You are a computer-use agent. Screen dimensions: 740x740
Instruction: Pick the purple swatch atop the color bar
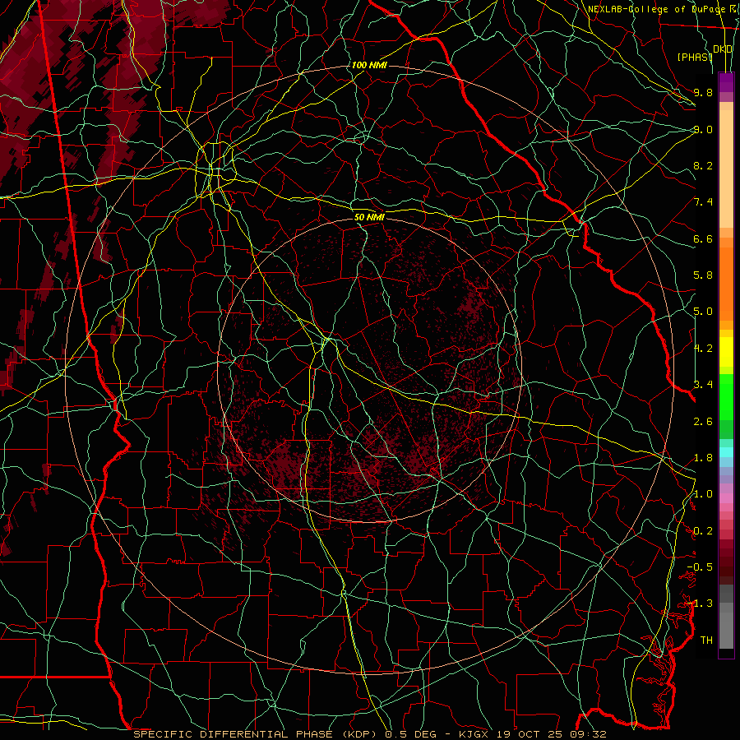726,82
